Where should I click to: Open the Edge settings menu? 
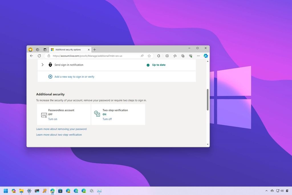tap(198, 56)
